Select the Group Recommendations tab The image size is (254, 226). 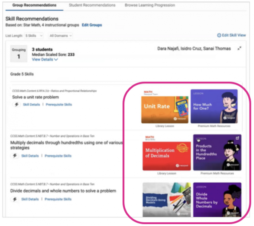(x=34, y=5)
